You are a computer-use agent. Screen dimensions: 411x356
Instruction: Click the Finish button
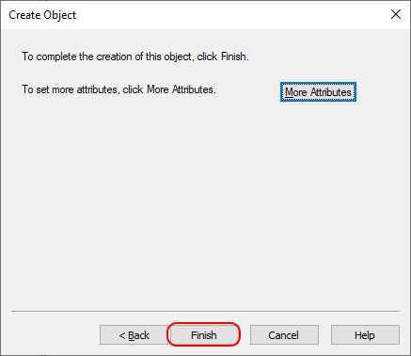pos(204,335)
